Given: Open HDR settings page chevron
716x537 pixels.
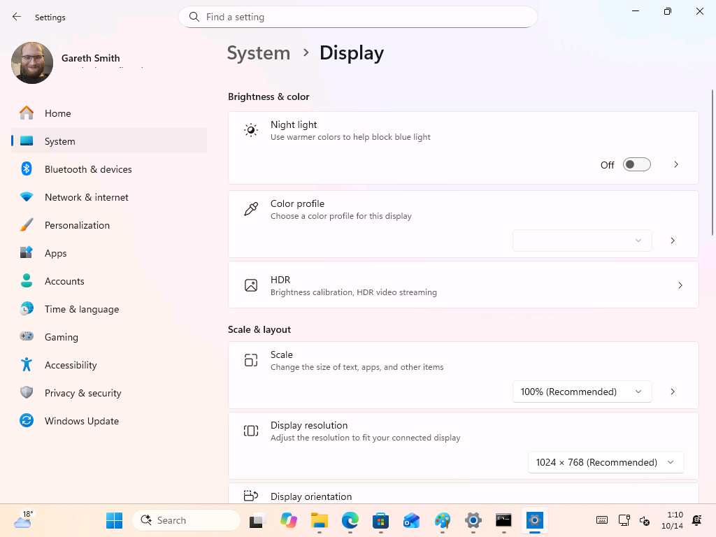Looking at the screenshot, I should [x=680, y=285].
